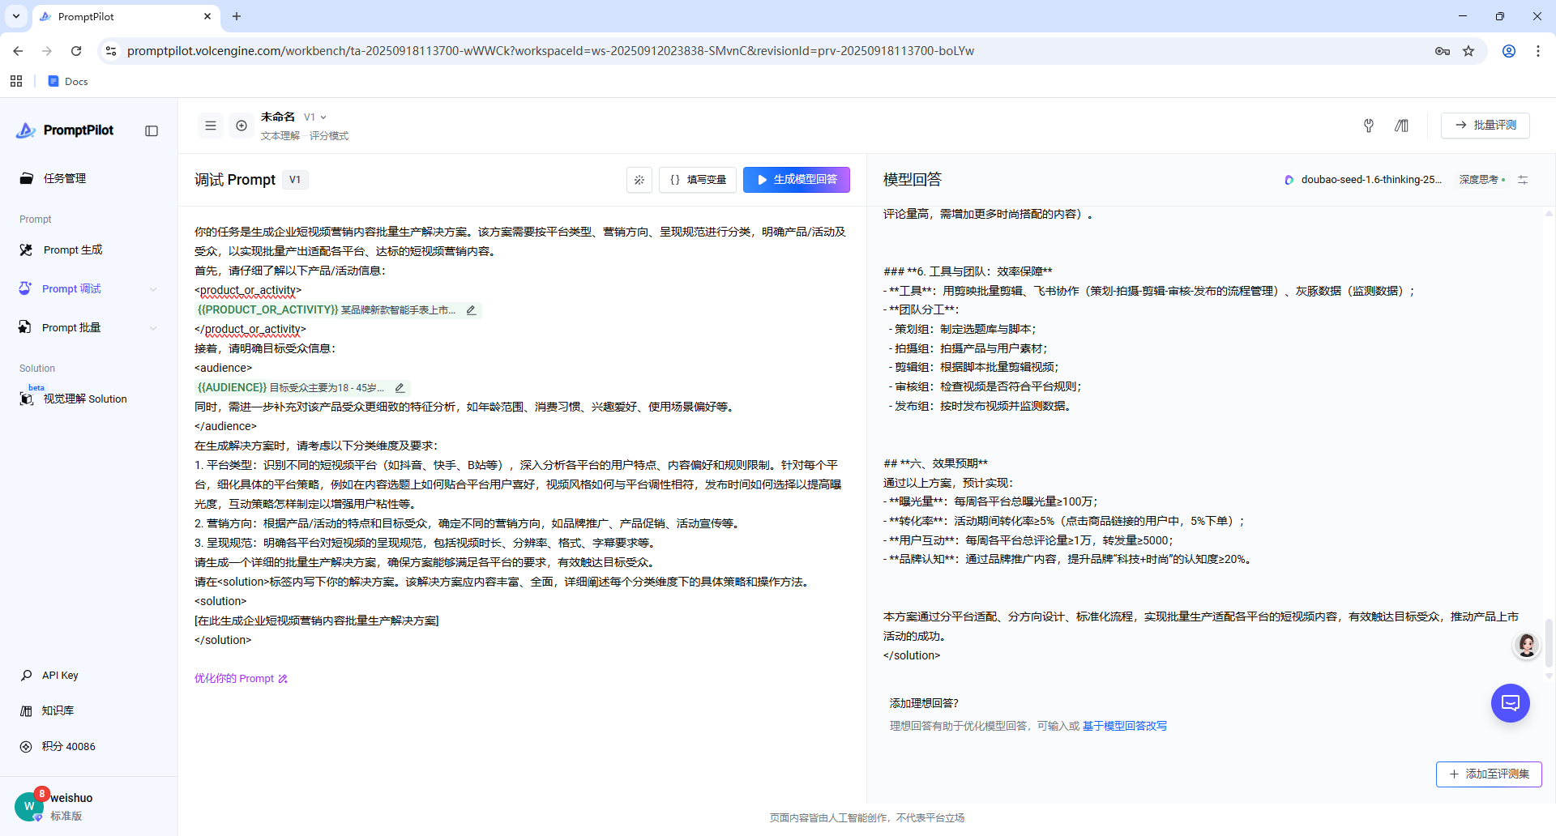The width and height of the screenshot is (1556, 836).
Task: Go back in browser history
Action: [x=18, y=51]
